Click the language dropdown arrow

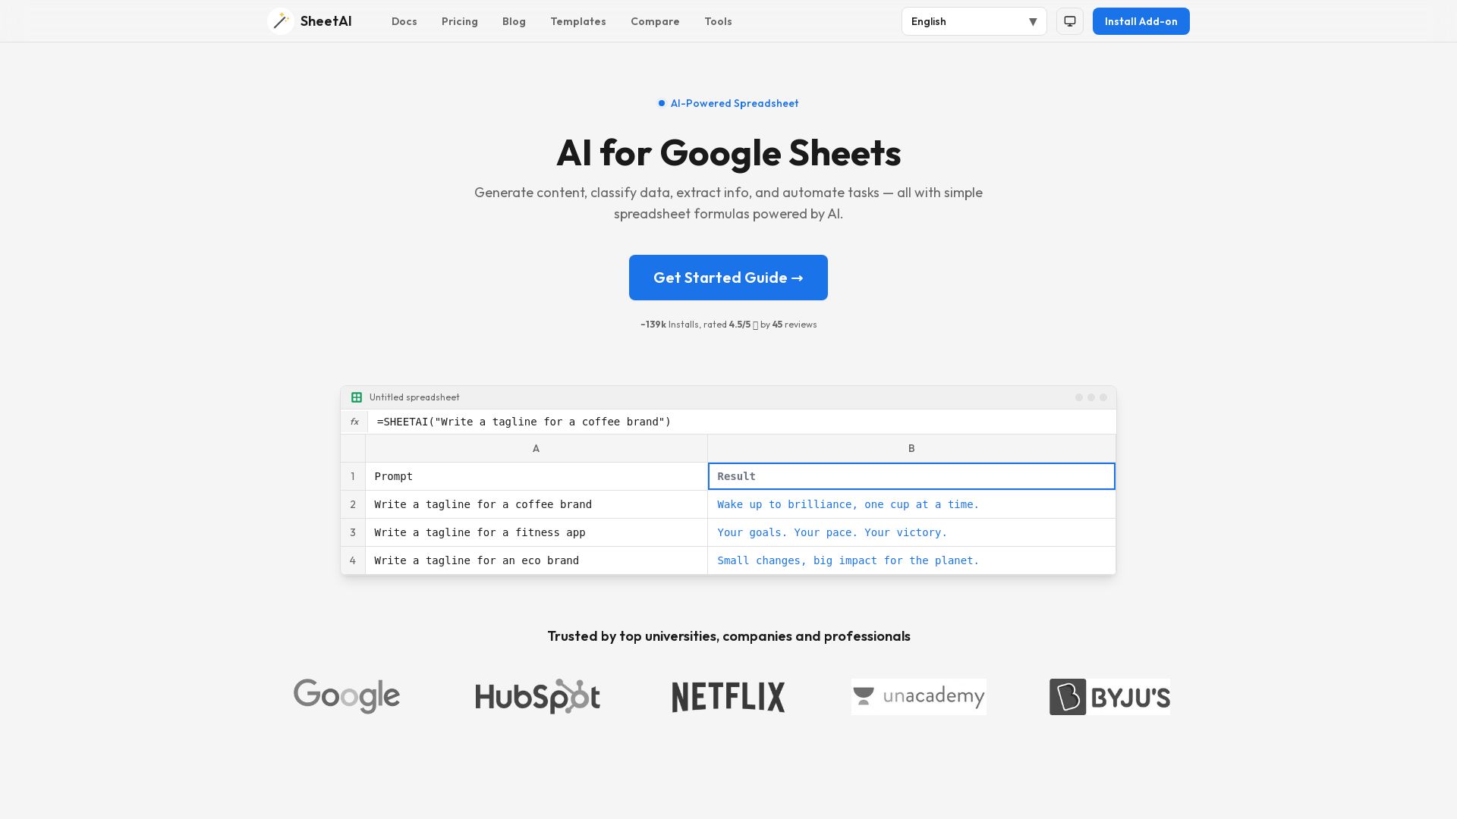click(1033, 22)
